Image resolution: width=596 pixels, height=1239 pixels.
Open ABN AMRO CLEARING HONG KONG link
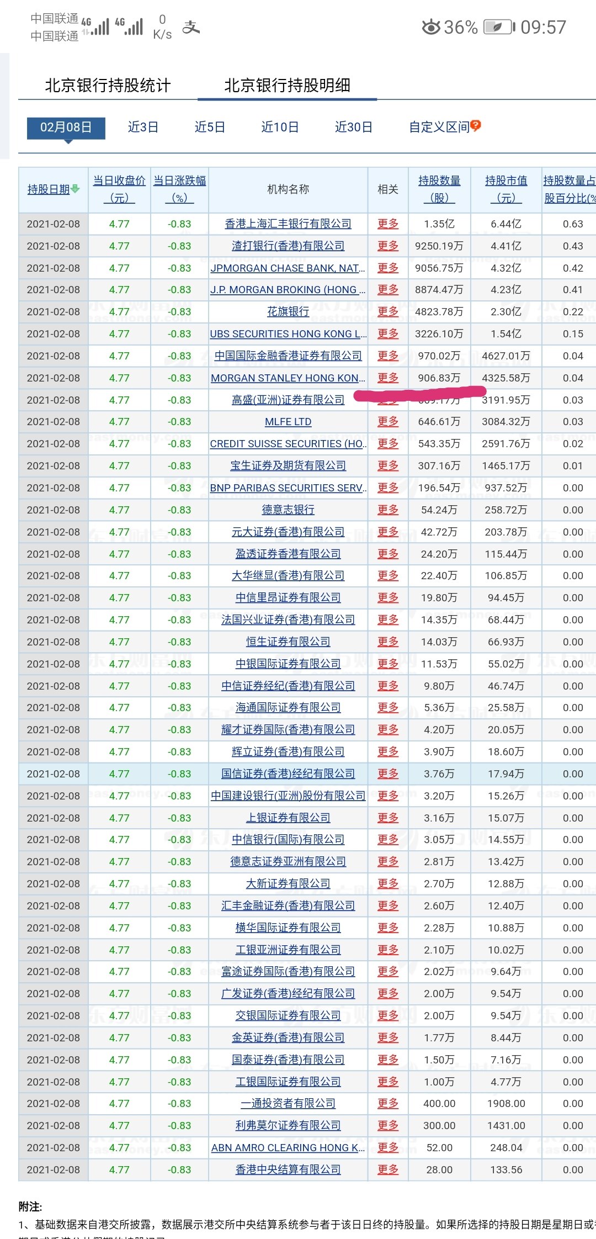[x=288, y=1148]
